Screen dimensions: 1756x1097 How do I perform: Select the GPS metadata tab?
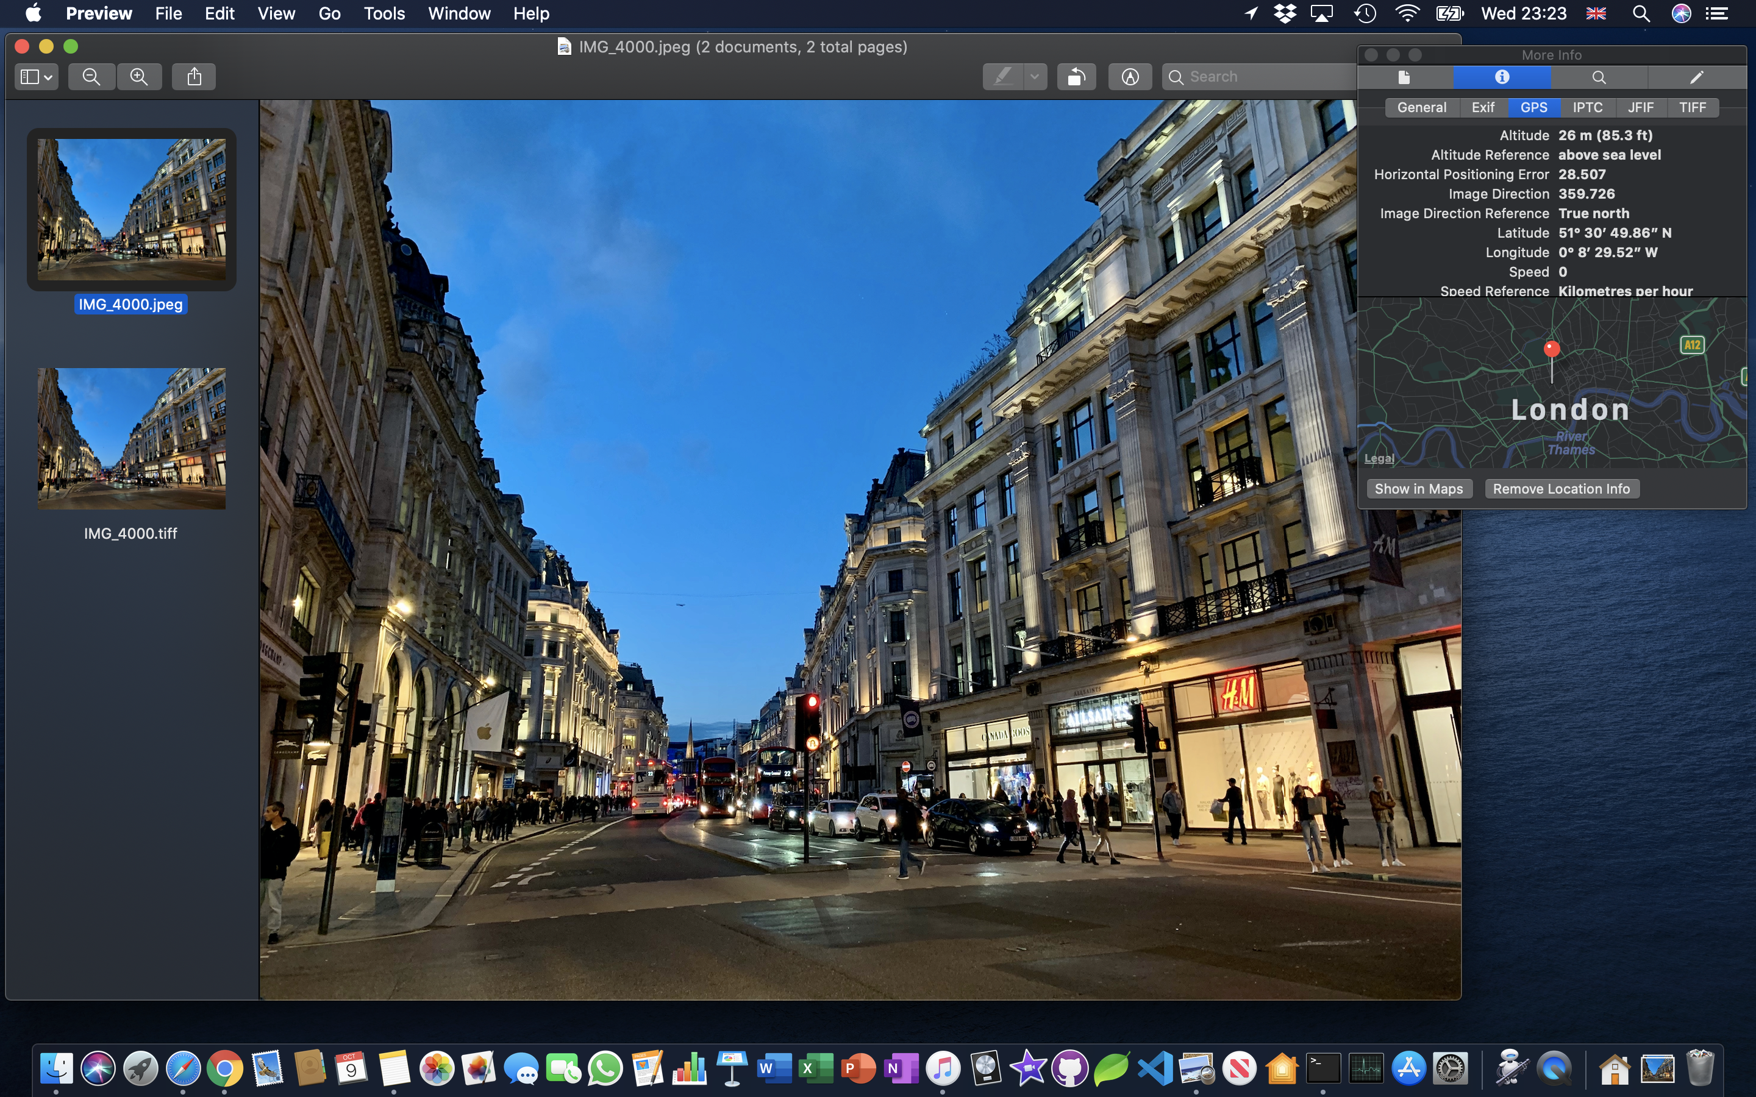click(x=1534, y=107)
